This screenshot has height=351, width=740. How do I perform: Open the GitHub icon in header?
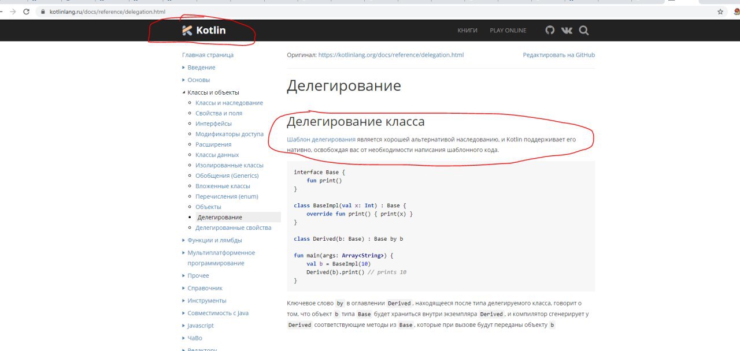(550, 30)
